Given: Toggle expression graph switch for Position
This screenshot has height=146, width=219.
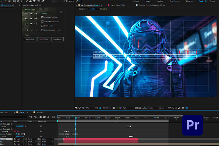Looking at the screenshot, I should point(19,134).
